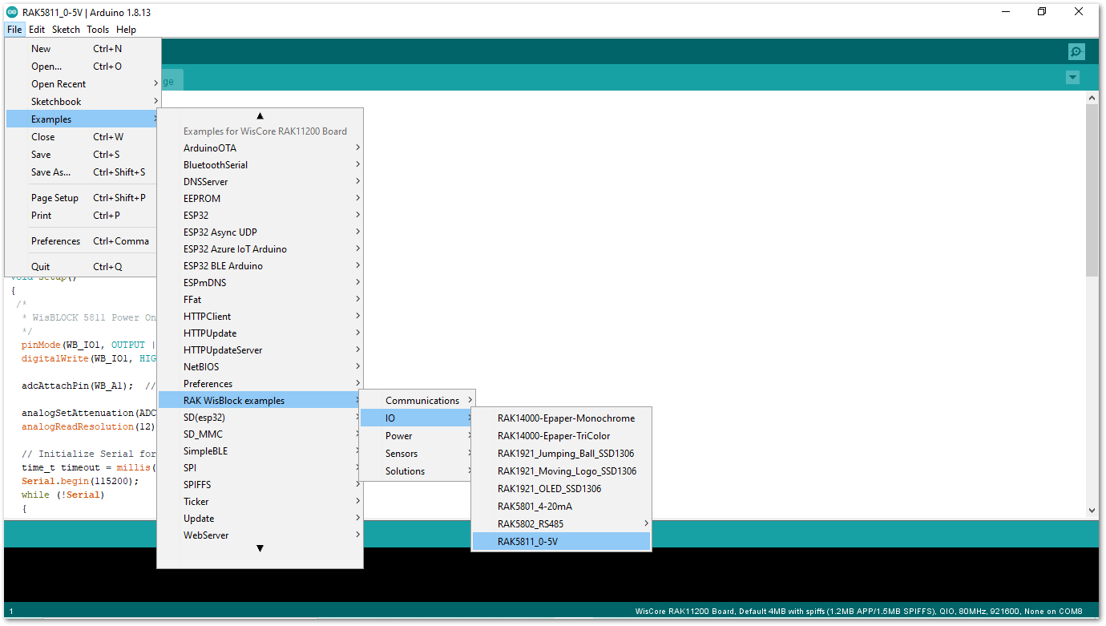
Task: Open WebServer examples
Action: click(x=260, y=535)
